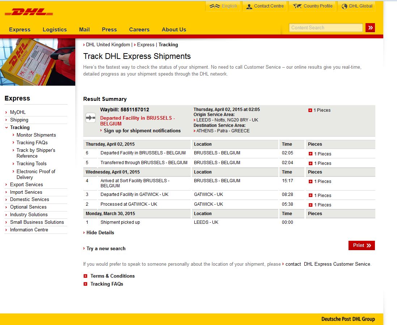The image size is (397, 325).
Task: Click the destination ATHENS - Patra - GREECE
Action: 223,131
